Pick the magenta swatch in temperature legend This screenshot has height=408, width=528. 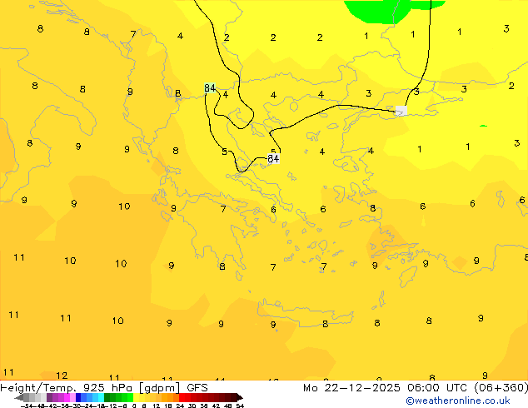[67, 397]
